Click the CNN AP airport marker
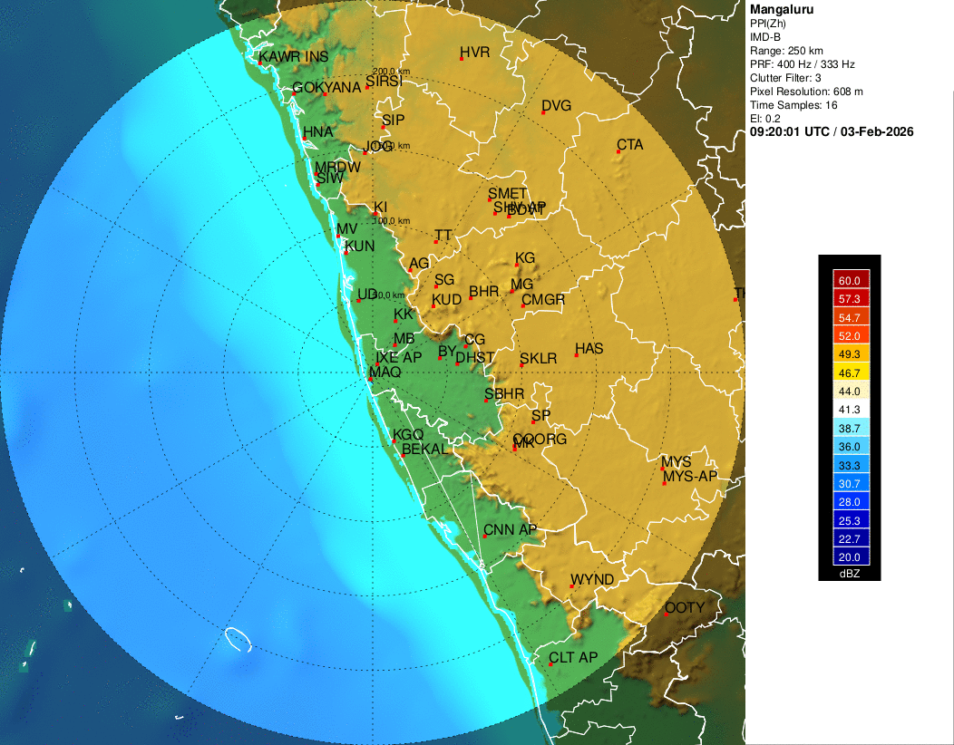Image resolution: width=954 pixels, height=745 pixels. click(x=484, y=536)
